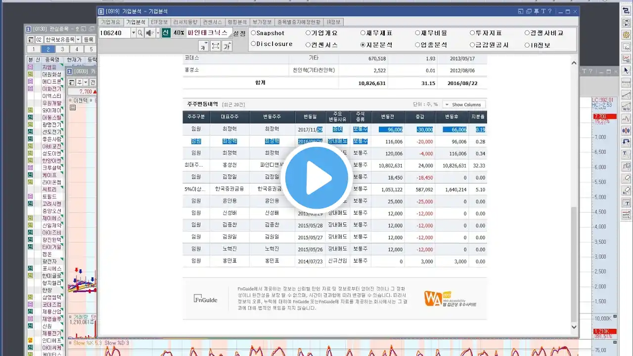Click the FnGuide logo at page bottom
633x356 pixels.
click(x=205, y=299)
